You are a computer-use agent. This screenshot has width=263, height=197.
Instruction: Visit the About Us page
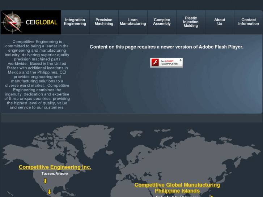point(220,22)
